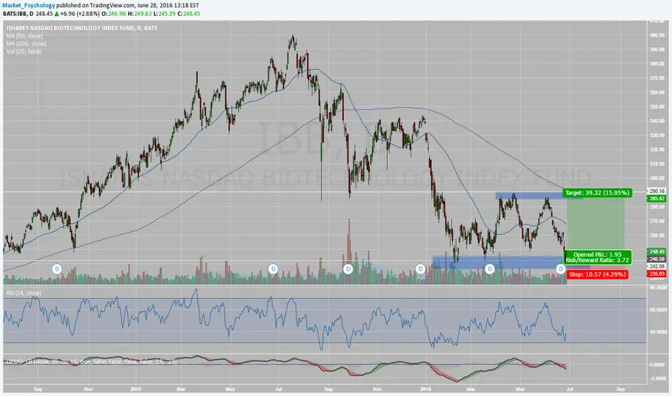This screenshot has height=396, width=672.
Task: Click the MA (200, close) indicator legend
Action: click(x=26, y=44)
